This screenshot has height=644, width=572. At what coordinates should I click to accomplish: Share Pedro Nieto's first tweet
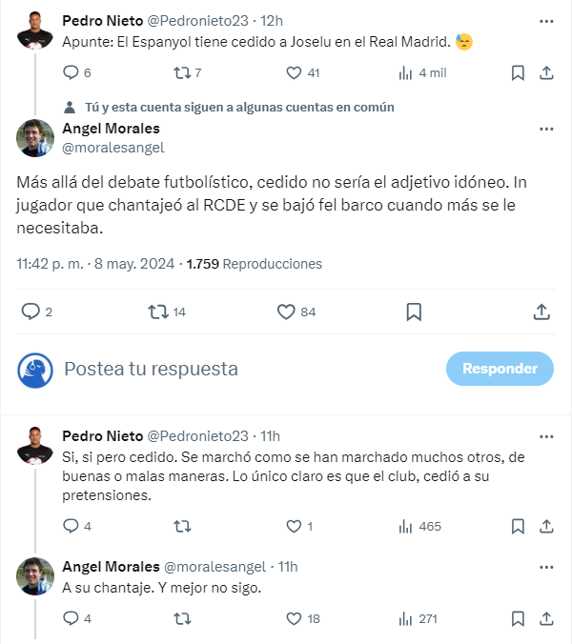pos(546,72)
